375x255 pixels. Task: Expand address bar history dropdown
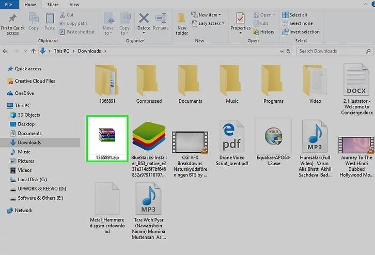tap(282, 51)
